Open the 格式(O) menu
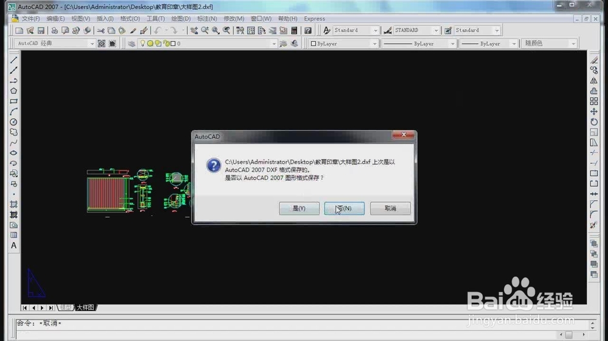The width and height of the screenshot is (608, 341). click(x=130, y=19)
